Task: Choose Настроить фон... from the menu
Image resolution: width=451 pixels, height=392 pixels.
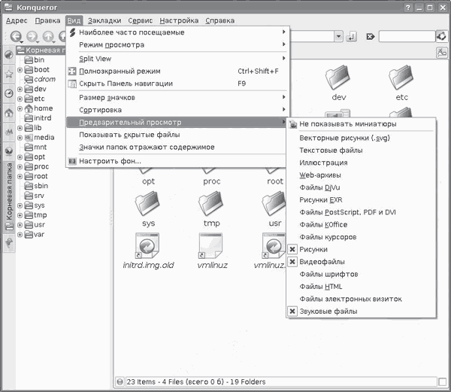Action: (x=110, y=160)
